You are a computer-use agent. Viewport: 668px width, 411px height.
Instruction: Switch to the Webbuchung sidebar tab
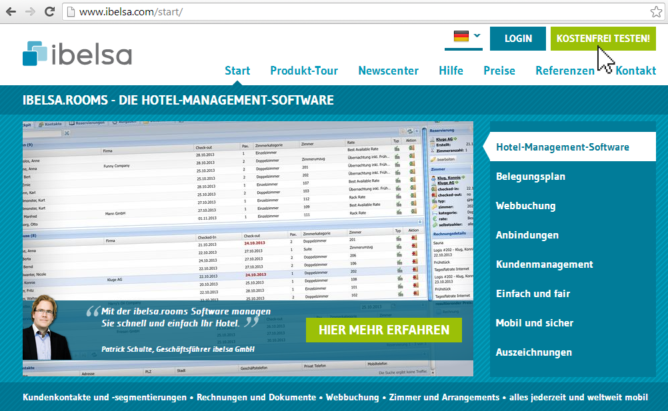tap(525, 206)
